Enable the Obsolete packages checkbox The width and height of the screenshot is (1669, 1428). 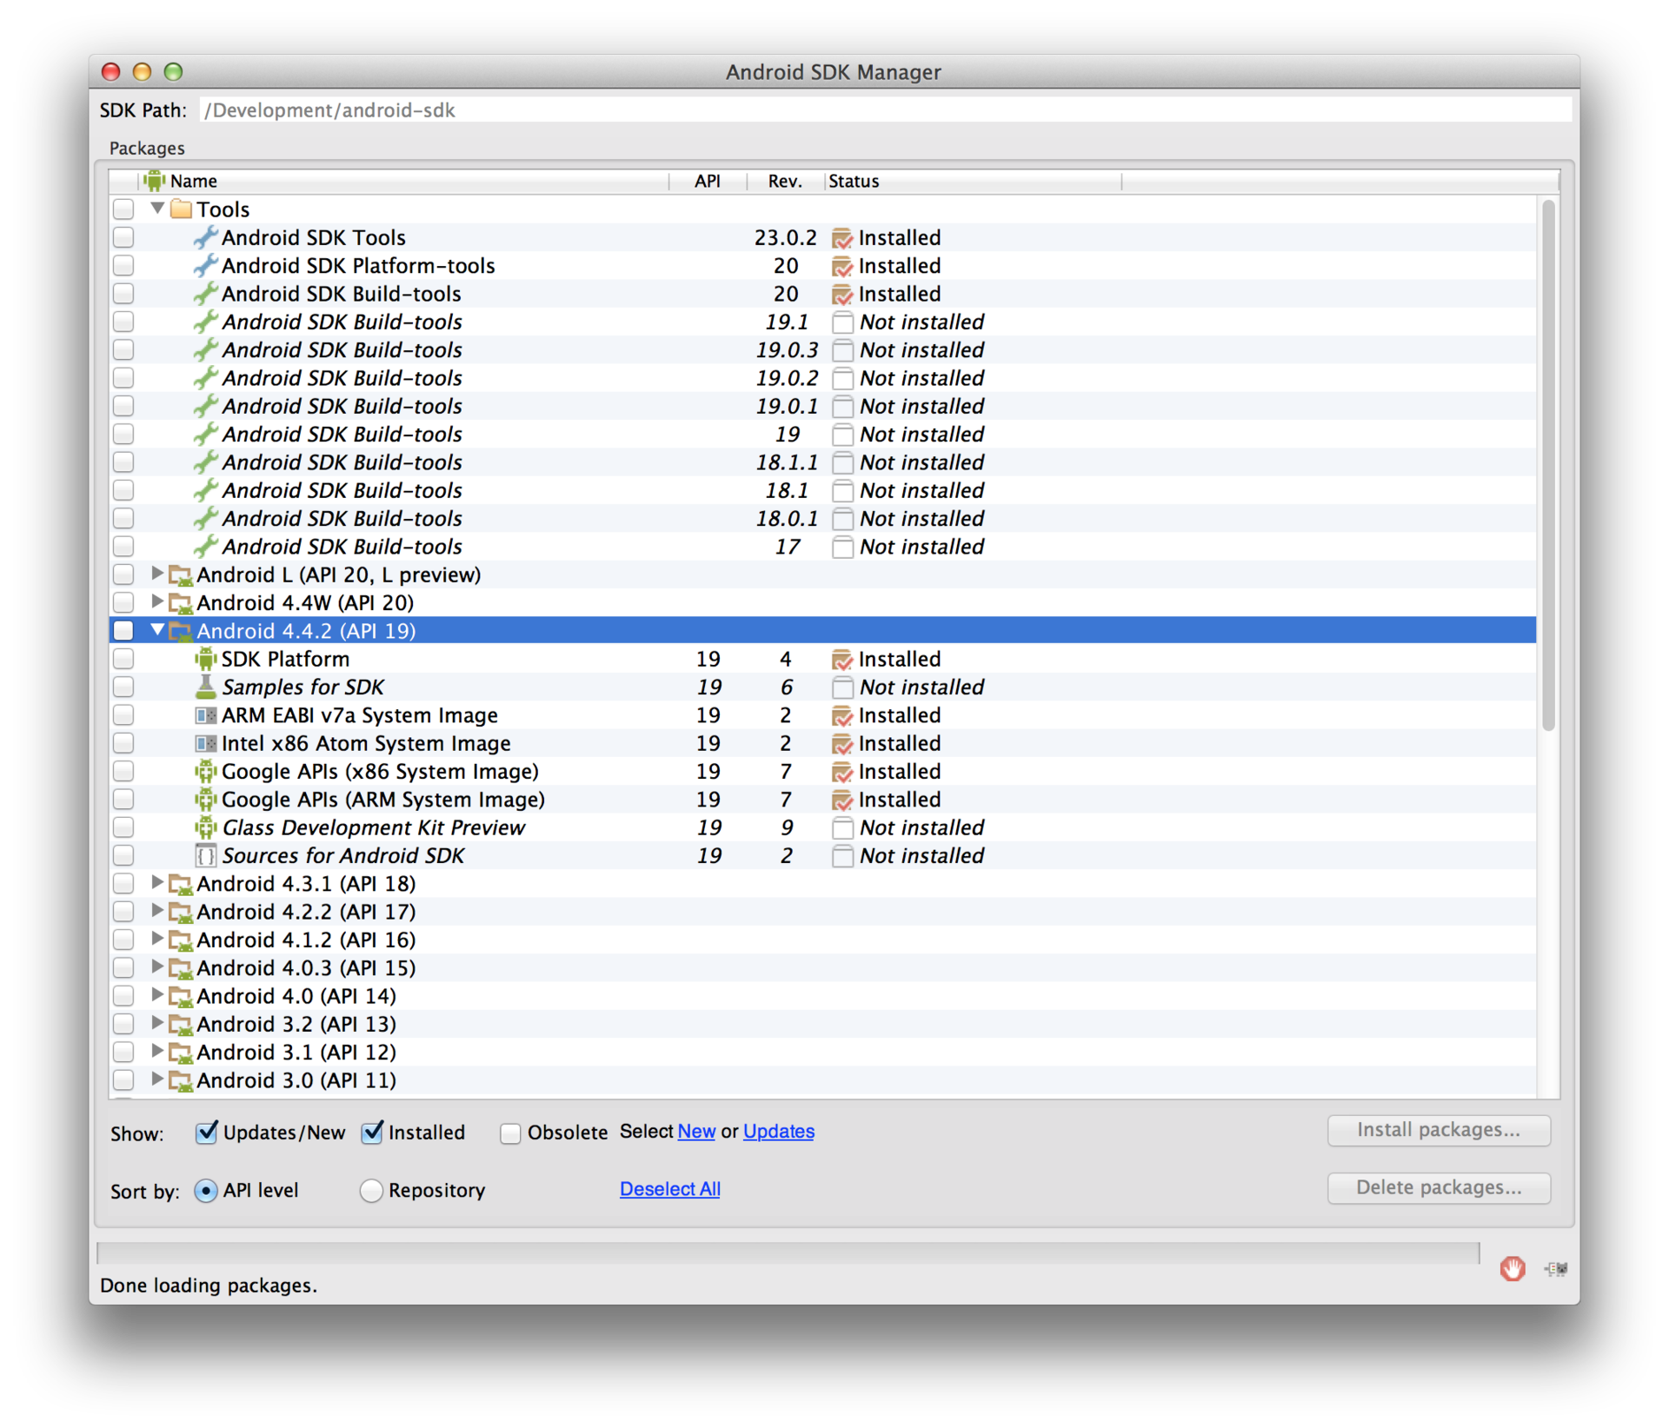click(x=510, y=1133)
